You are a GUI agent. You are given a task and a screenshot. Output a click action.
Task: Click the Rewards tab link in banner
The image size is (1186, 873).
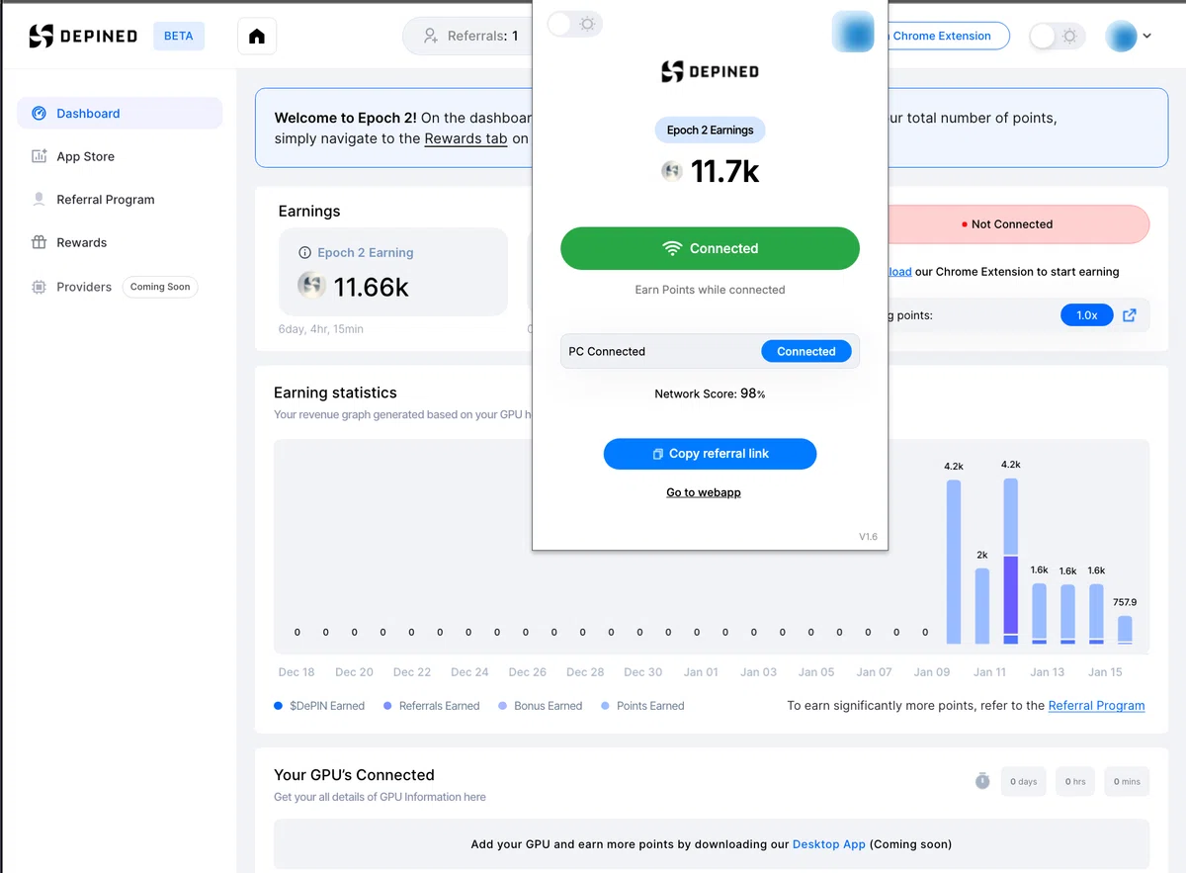coord(466,138)
